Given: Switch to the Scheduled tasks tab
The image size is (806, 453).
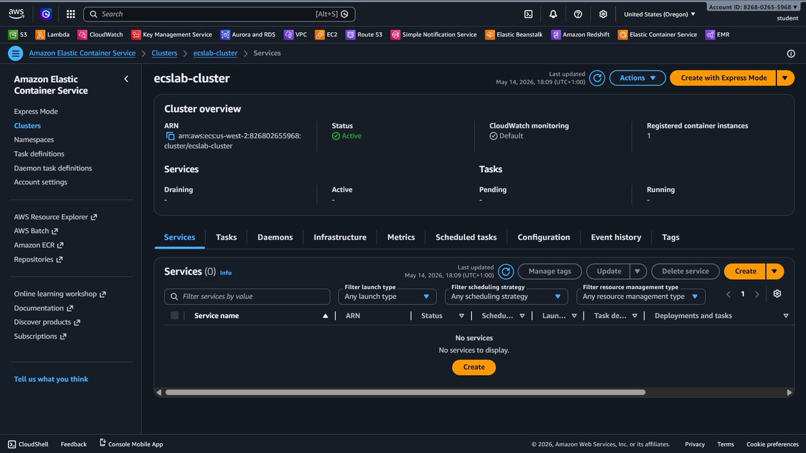Looking at the screenshot, I should 467,237.
